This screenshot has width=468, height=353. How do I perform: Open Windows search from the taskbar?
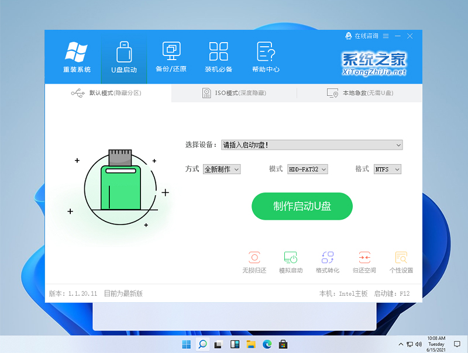202,344
